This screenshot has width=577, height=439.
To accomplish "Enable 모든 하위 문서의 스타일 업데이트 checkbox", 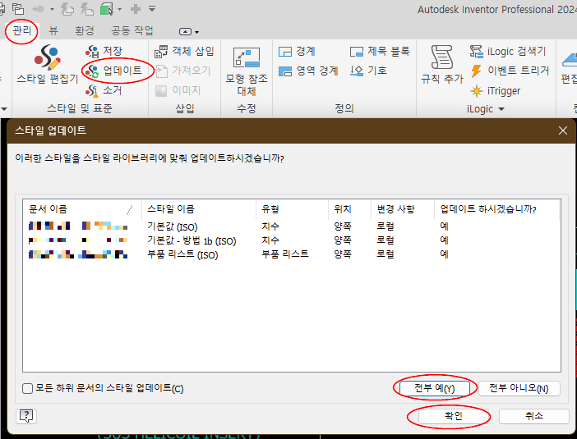I will [x=28, y=388].
